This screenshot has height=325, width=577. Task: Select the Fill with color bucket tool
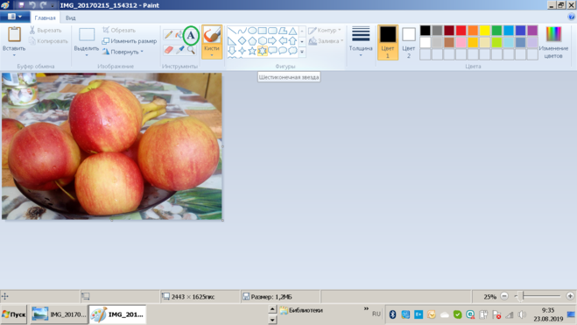click(x=179, y=35)
